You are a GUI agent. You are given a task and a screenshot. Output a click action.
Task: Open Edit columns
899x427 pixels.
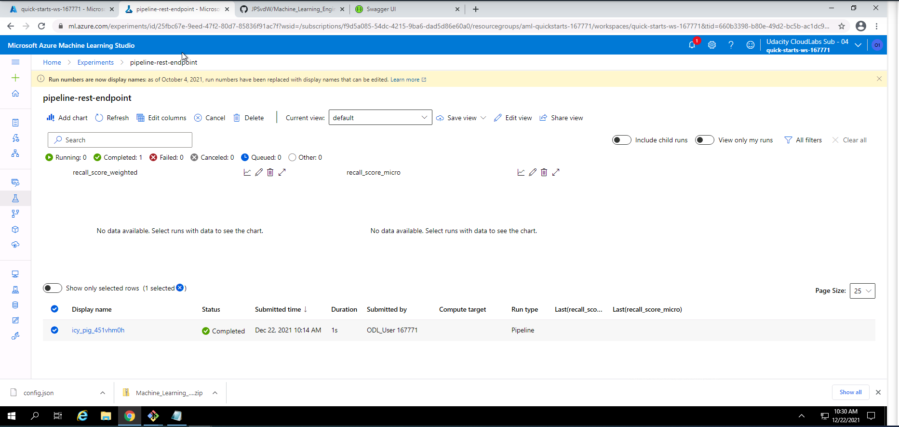coord(161,118)
